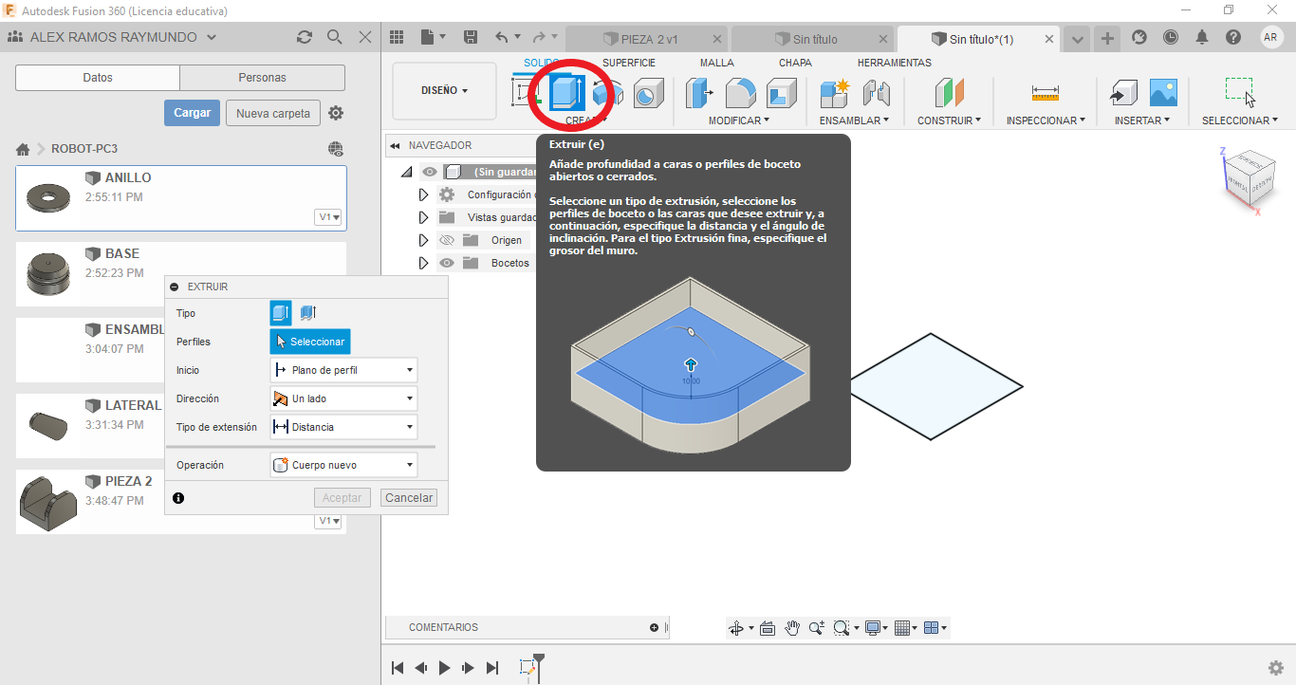Click the insert image icon
This screenshot has width=1296, height=685.
pyautogui.click(x=1163, y=93)
